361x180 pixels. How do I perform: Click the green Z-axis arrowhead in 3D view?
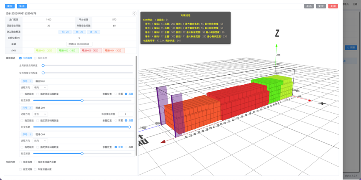point(276,46)
